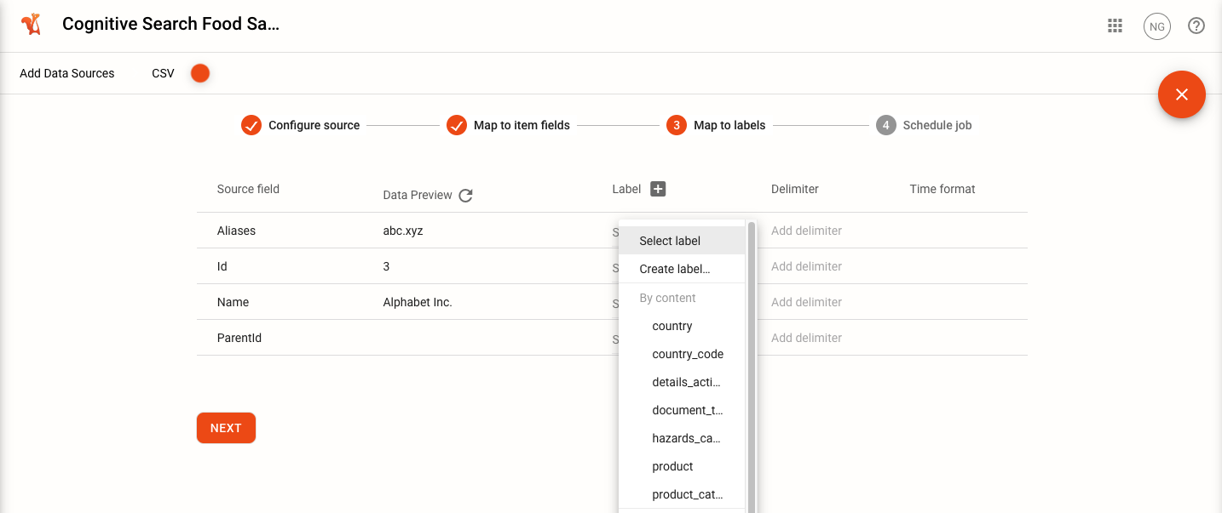Click the 'By content' group heading

(667, 298)
